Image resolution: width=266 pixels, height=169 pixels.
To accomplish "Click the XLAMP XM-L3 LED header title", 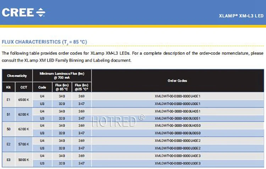I will click(241, 16).
